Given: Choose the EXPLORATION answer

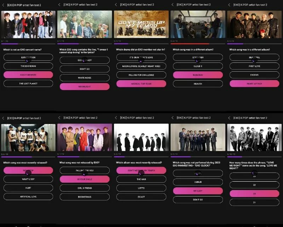Looking at the screenshot, I should pos(28,57).
